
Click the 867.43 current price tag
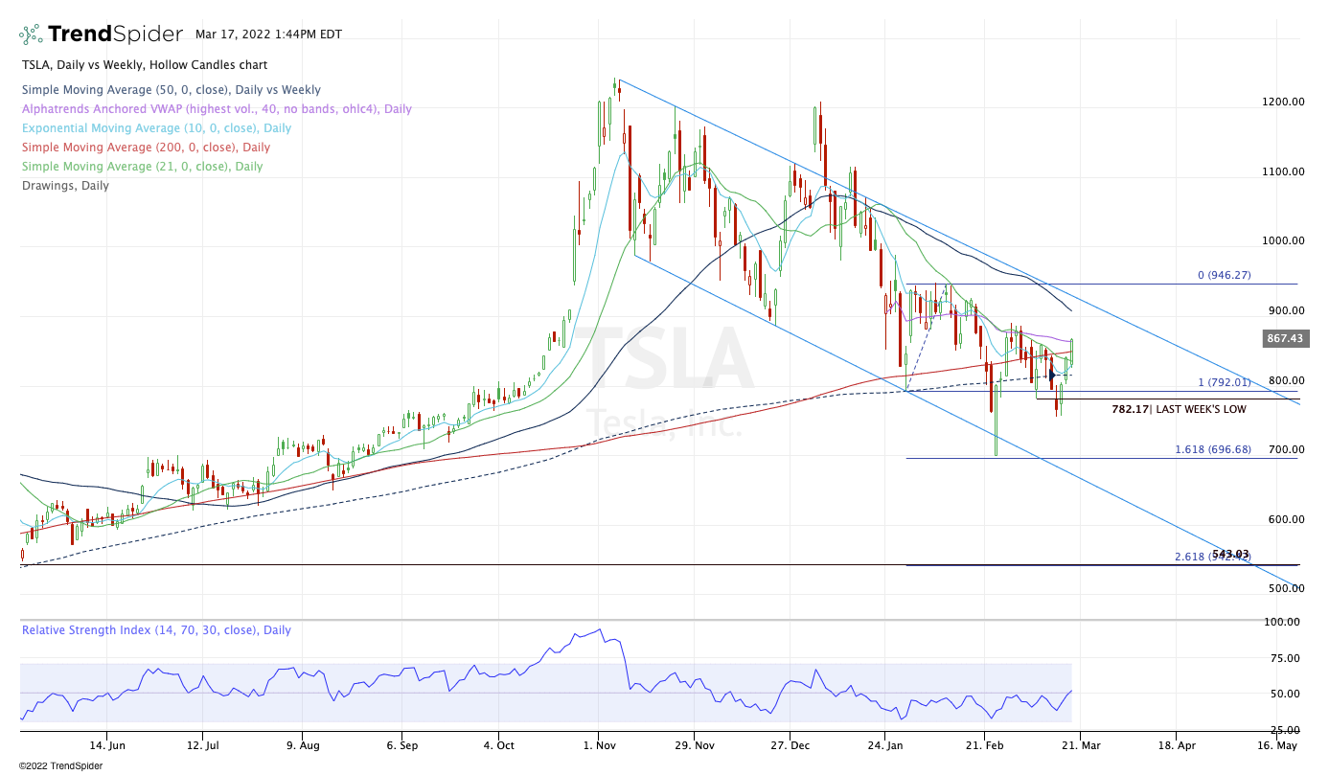coord(1285,339)
